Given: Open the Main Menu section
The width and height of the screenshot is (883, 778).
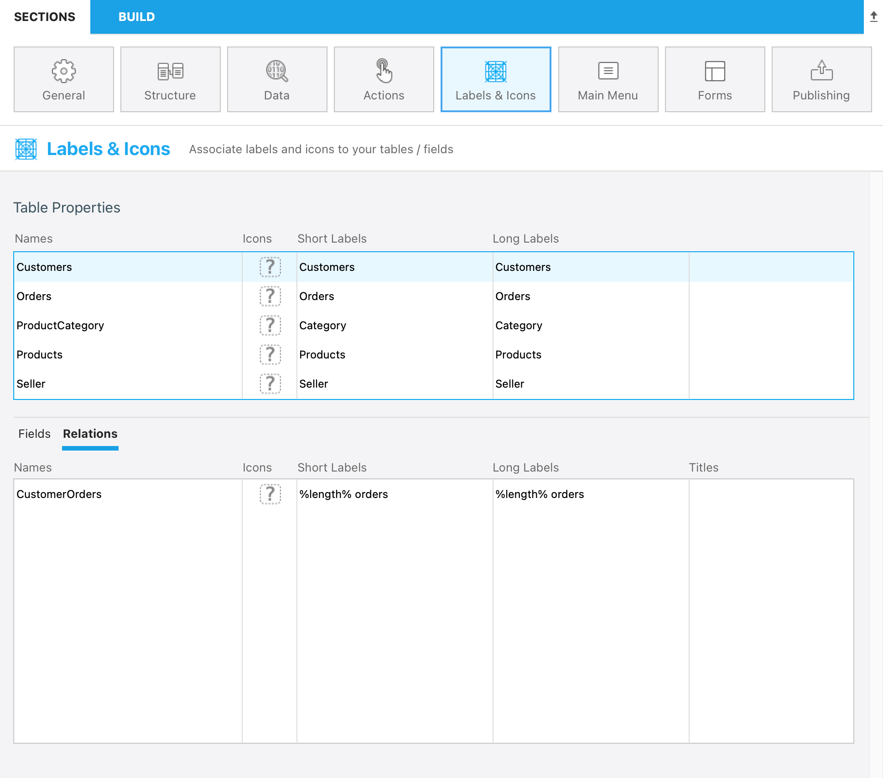Looking at the screenshot, I should click(x=608, y=79).
